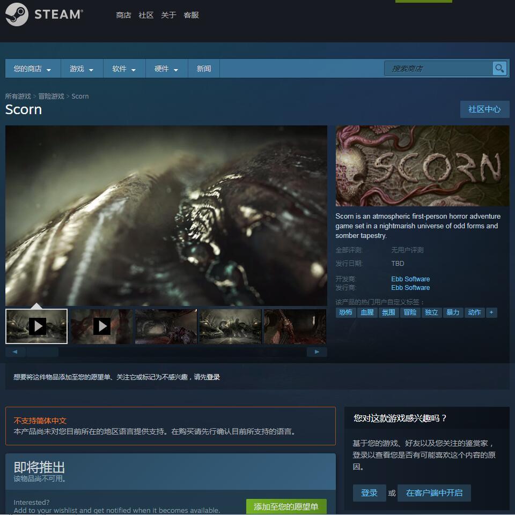Open the 社区中心 page
This screenshot has width=515, height=515.
(x=484, y=109)
